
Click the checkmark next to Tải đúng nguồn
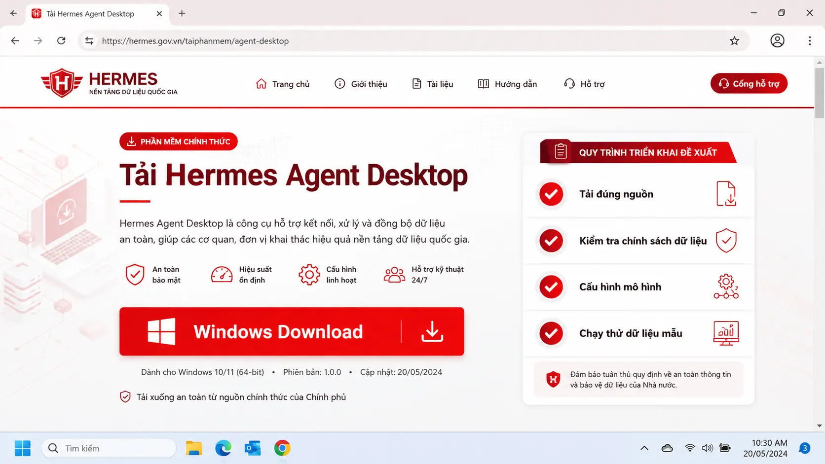tap(551, 194)
